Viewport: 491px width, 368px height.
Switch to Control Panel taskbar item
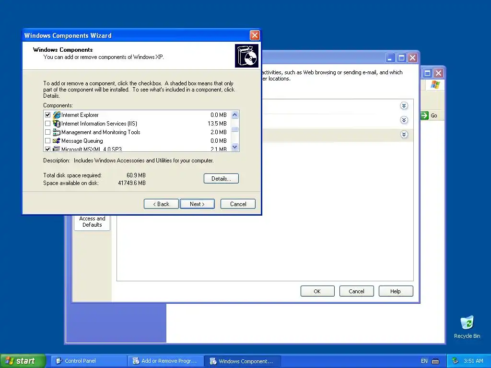tap(89, 361)
